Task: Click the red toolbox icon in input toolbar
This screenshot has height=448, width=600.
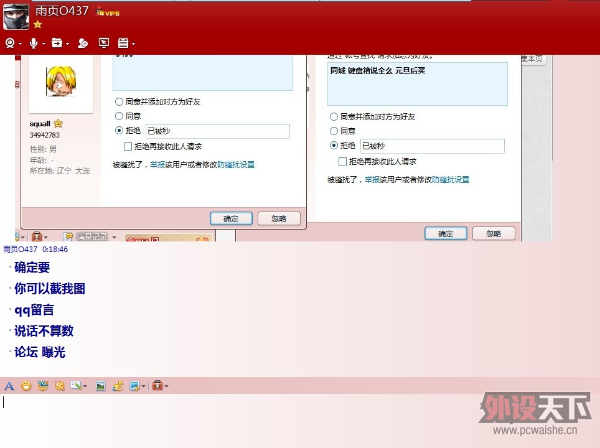Action: (x=157, y=386)
